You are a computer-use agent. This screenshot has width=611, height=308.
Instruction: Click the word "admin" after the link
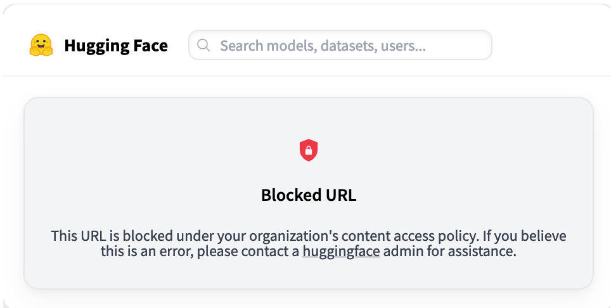pyautogui.click(x=399, y=252)
